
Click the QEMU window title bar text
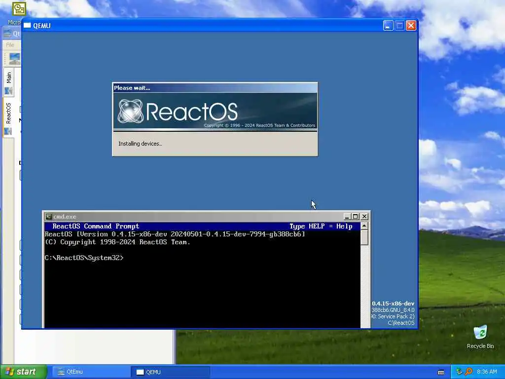tap(42, 26)
